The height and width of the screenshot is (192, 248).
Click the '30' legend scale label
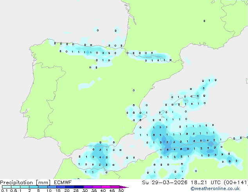pyautogui.click(x=85, y=190)
